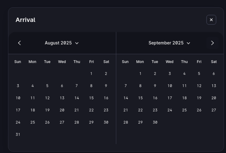The height and width of the screenshot is (153, 226).
Task: Select September 3
Action: click(170, 74)
